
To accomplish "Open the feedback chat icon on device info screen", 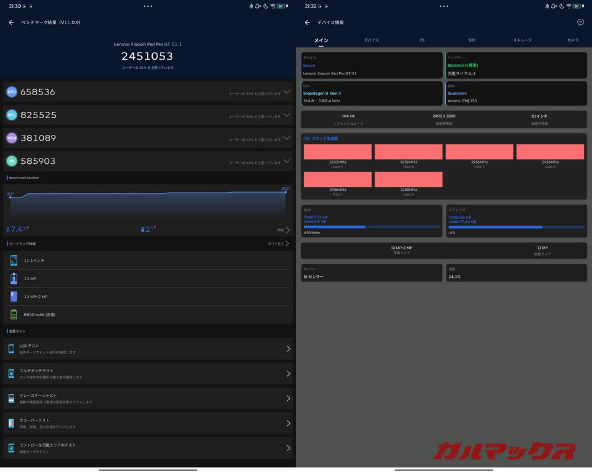I will tap(581, 22).
